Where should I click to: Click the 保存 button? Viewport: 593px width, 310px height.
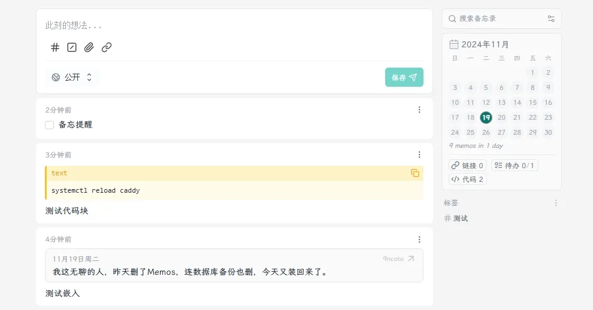click(x=404, y=77)
